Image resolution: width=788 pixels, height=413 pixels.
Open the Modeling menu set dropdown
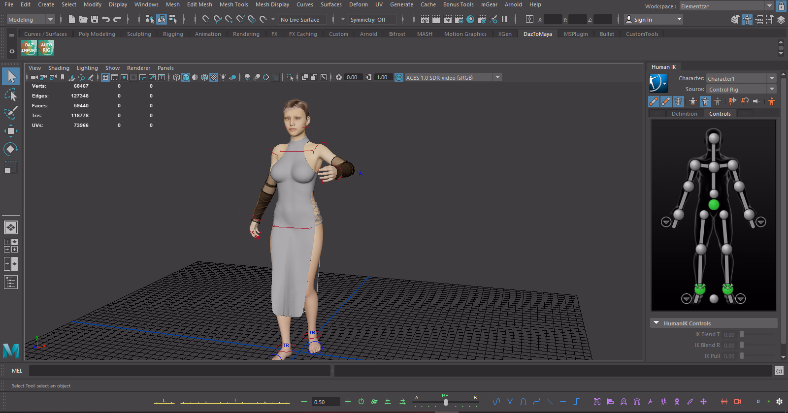point(50,20)
